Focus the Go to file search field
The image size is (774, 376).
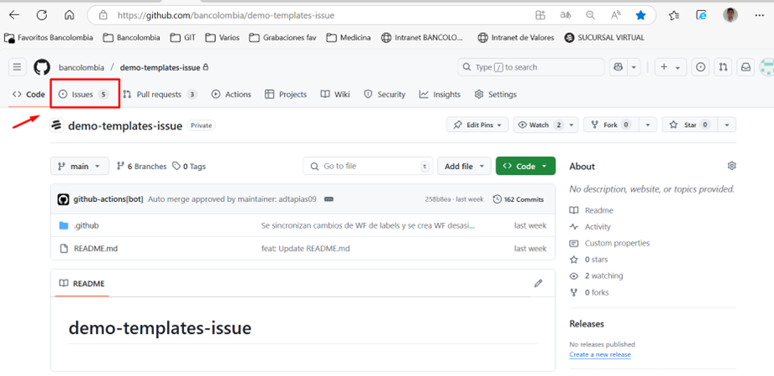pos(368,167)
